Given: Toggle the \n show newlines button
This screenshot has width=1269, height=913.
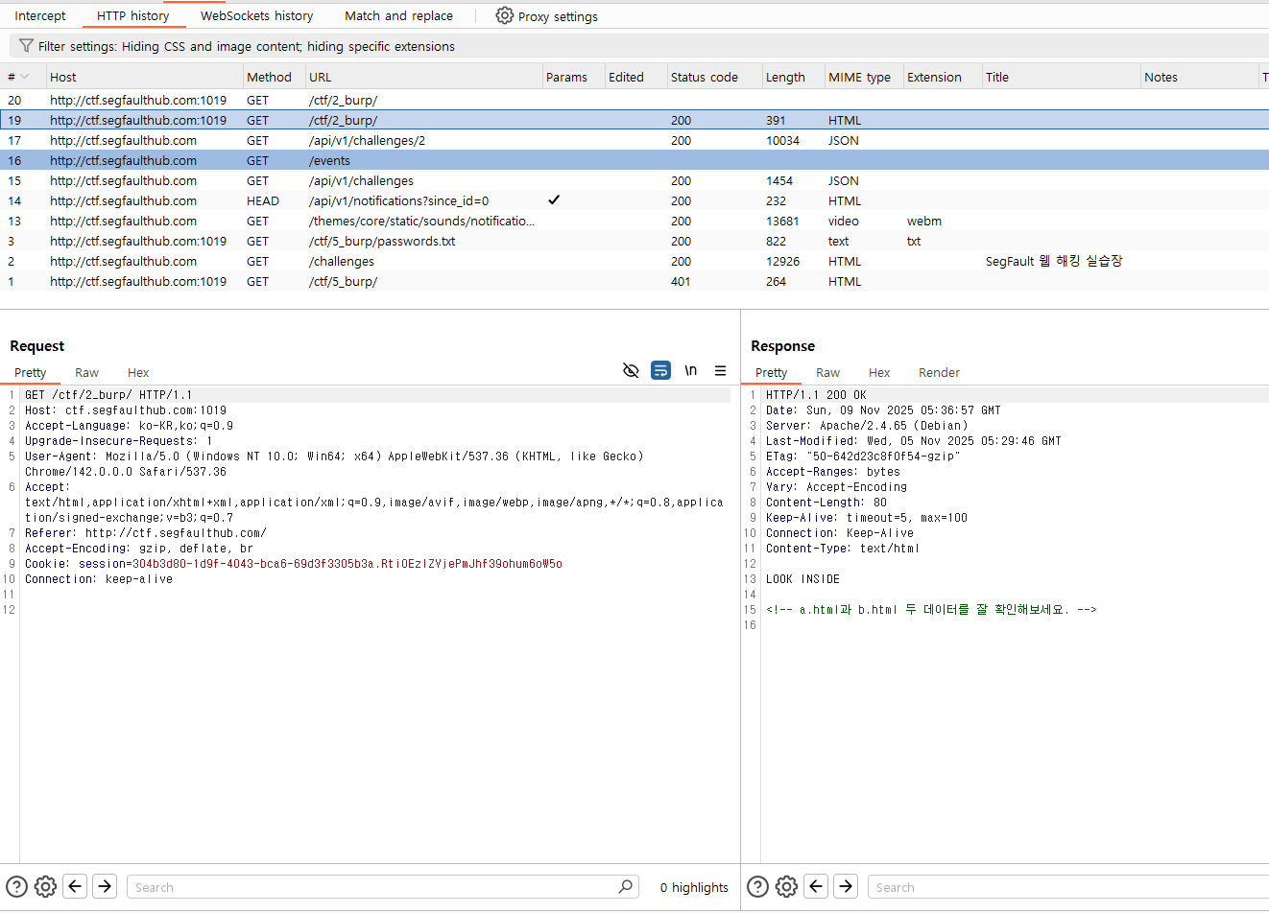Looking at the screenshot, I should [x=690, y=371].
